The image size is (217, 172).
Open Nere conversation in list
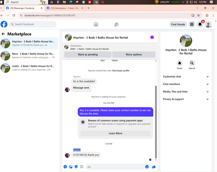(x=29, y=55)
